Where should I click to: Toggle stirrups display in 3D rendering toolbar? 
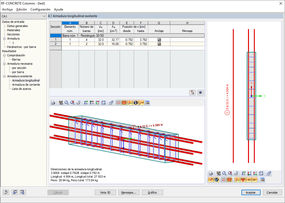coord(124,103)
